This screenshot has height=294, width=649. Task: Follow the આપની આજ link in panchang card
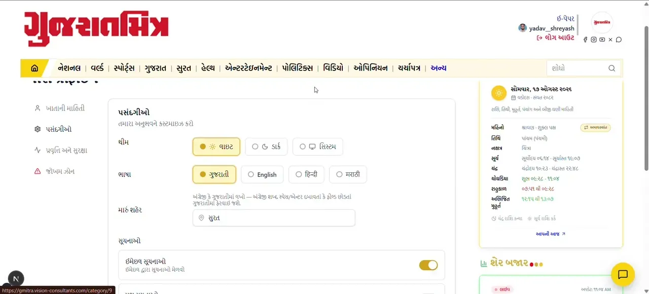pyautogui.click(x=551, y=234)
